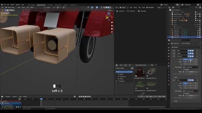Enable axis Y in lower Mirror modifier
The width and height of the screenshot is (202, 113).
(x=190, y=83)
